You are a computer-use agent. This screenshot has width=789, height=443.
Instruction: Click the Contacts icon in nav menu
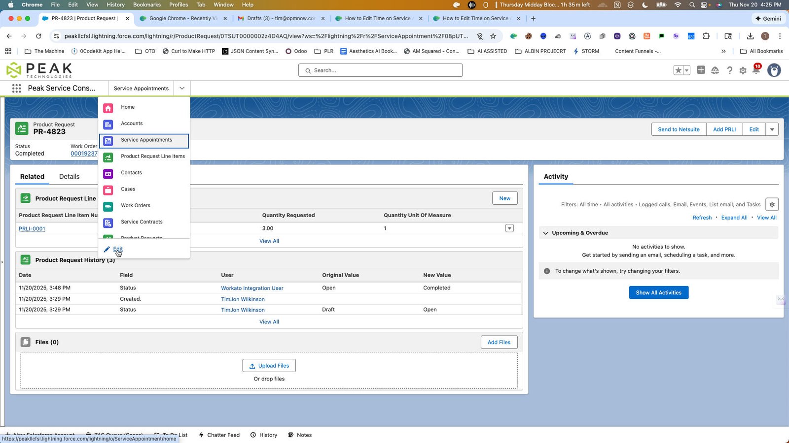point(108,173)
